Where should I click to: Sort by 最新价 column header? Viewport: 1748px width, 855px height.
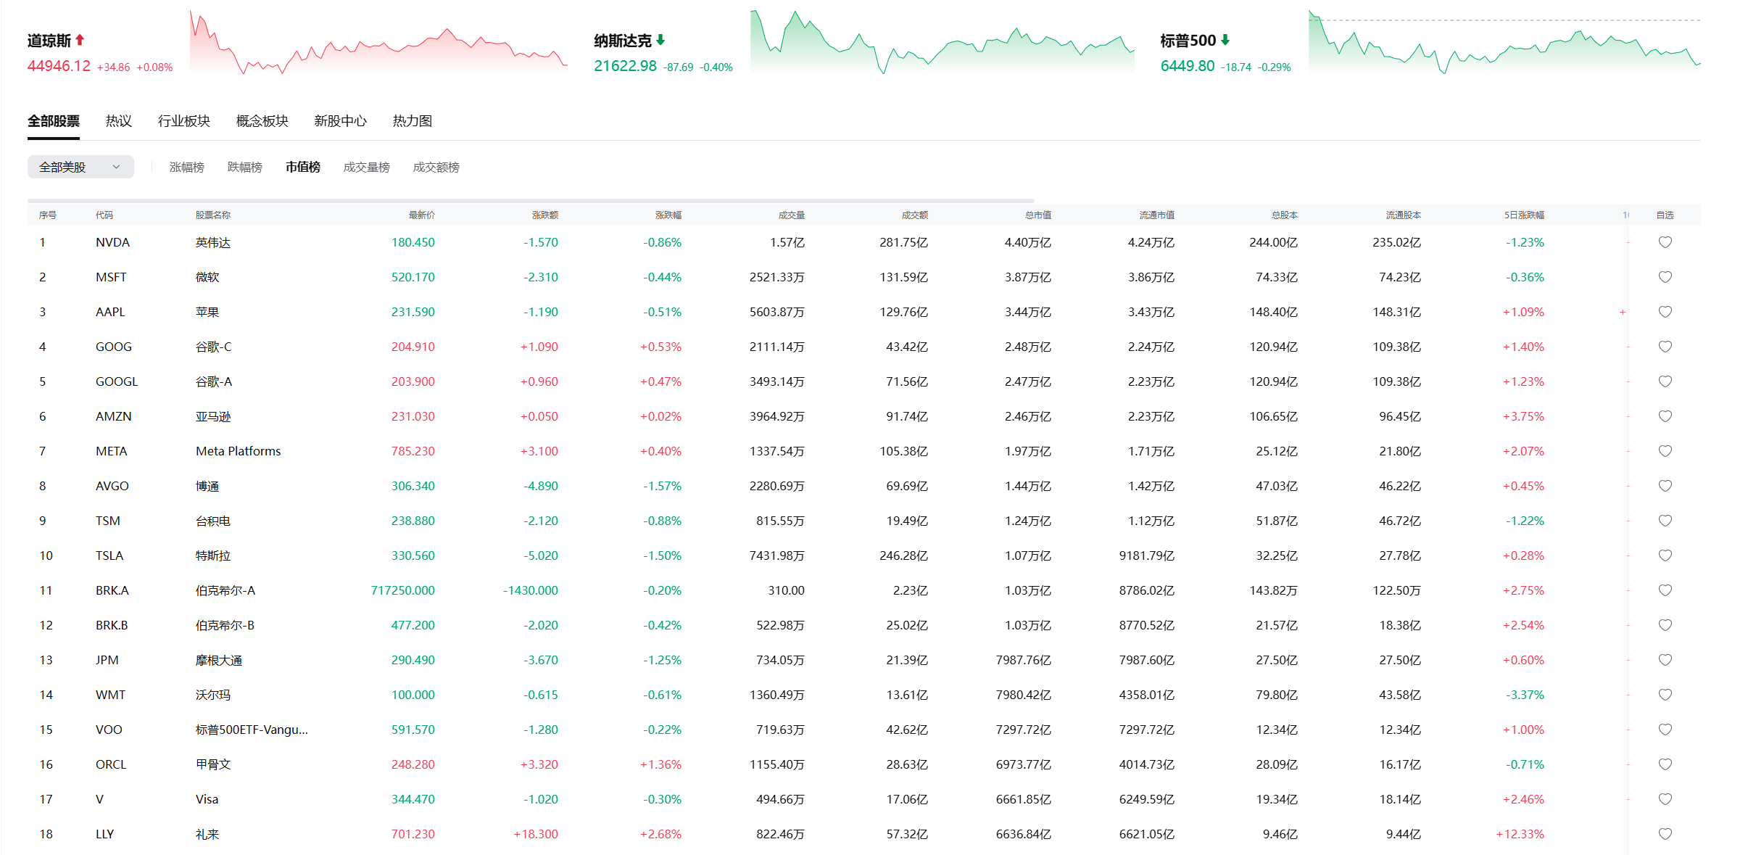point(422,215)
